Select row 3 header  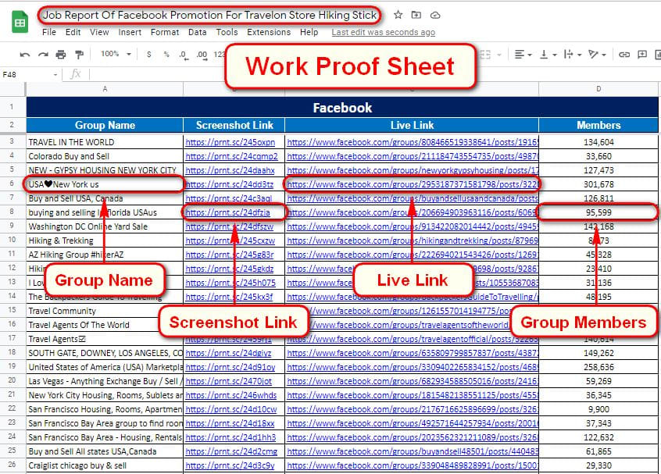point(13,141)
